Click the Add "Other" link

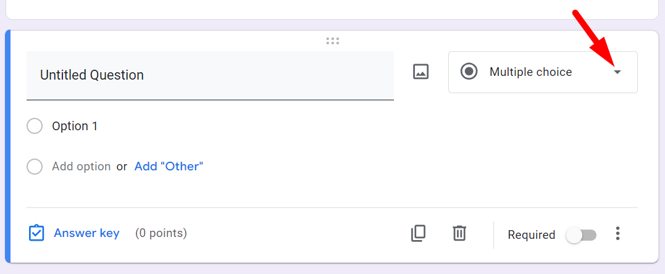[x=169, y=166]
